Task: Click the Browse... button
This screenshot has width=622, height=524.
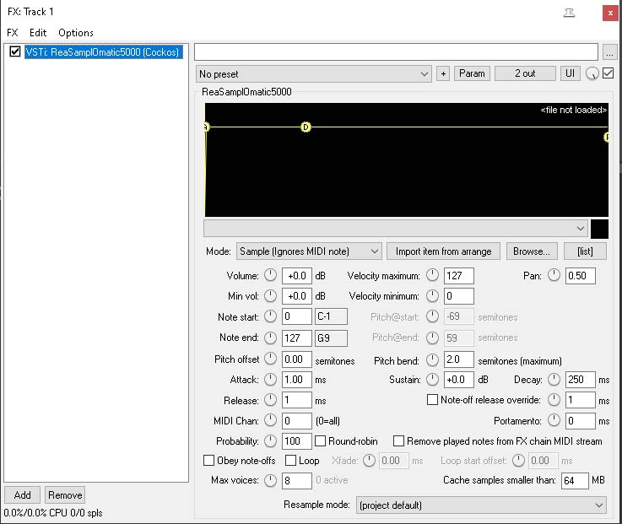Action: coord(532,251)
